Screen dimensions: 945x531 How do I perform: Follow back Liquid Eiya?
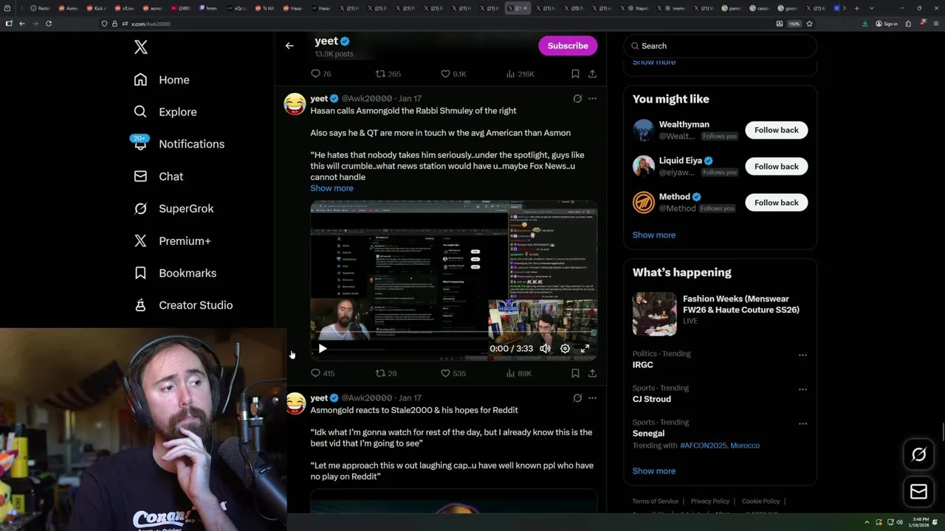coord(776,166)
